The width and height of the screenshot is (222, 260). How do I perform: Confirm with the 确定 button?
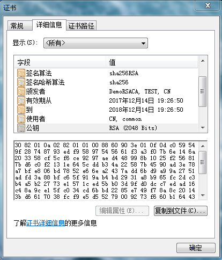pos(196,248)
